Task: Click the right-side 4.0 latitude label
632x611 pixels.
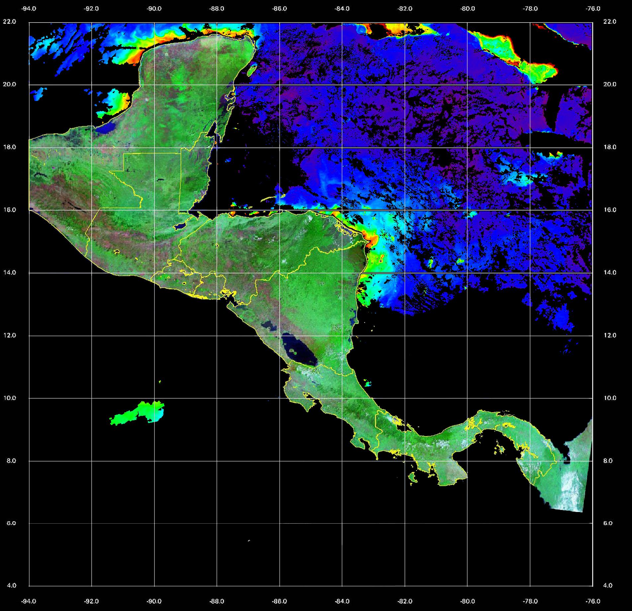Action: [609, 585]
